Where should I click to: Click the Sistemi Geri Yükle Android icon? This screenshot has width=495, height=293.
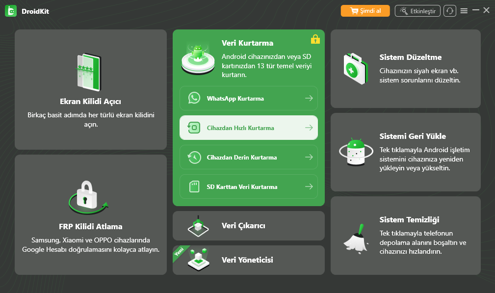point(355,151)
